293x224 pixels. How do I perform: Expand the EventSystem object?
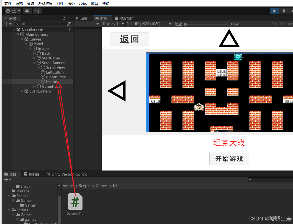[22, 91]
